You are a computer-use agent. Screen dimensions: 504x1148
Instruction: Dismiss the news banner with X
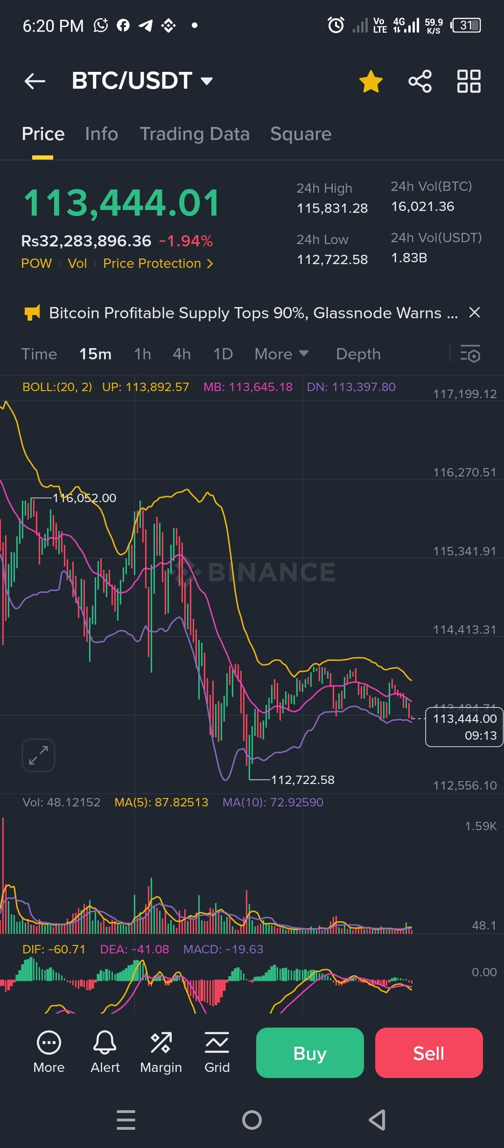tap(474, 312)
